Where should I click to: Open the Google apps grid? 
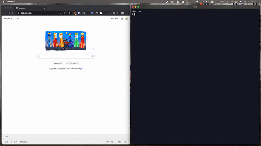(x=122, y=18)
